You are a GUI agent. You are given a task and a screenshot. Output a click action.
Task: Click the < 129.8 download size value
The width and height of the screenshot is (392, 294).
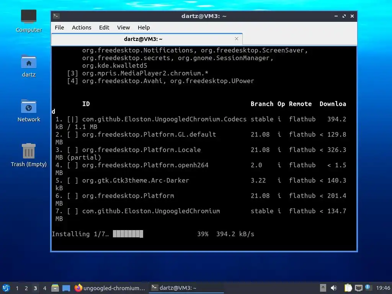click(x=333, y=134)
